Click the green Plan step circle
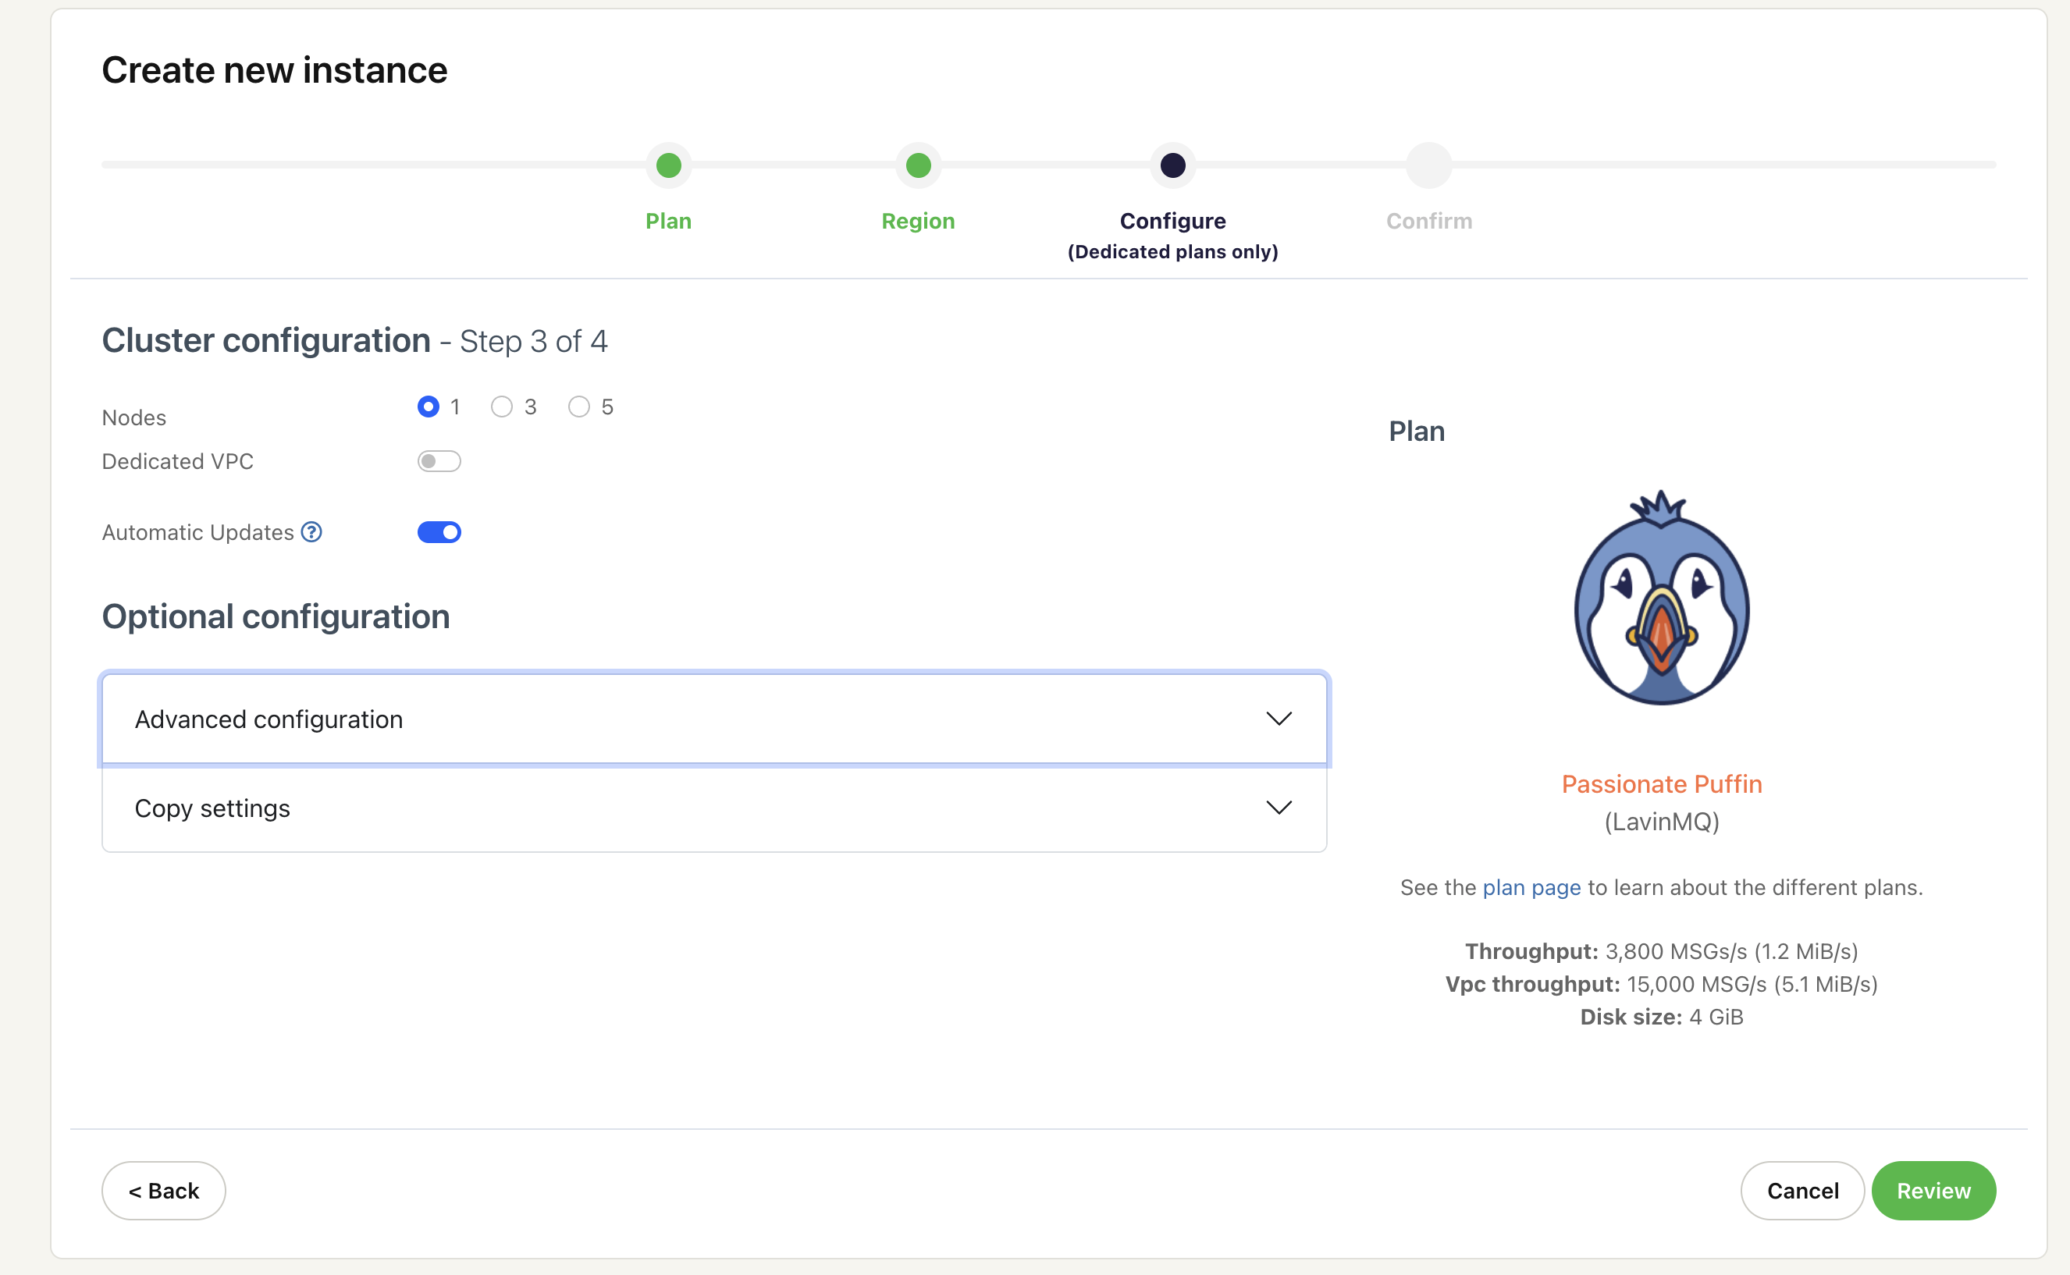This screenshot has height=1275, width=2070. [x=668, y=165]
